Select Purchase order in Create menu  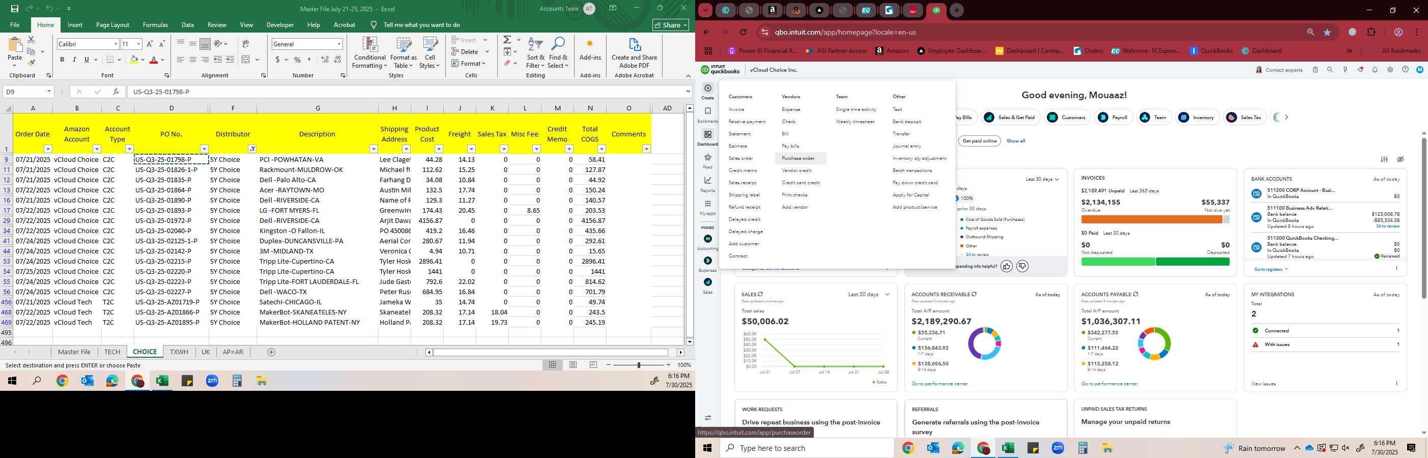798,159
